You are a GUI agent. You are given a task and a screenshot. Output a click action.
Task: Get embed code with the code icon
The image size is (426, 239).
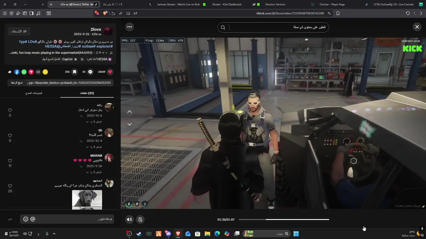tap(38, 72)
